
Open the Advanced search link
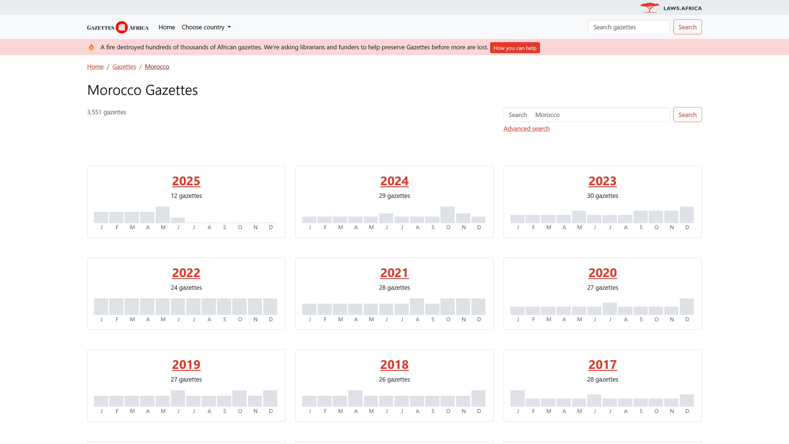click(526, 129)
